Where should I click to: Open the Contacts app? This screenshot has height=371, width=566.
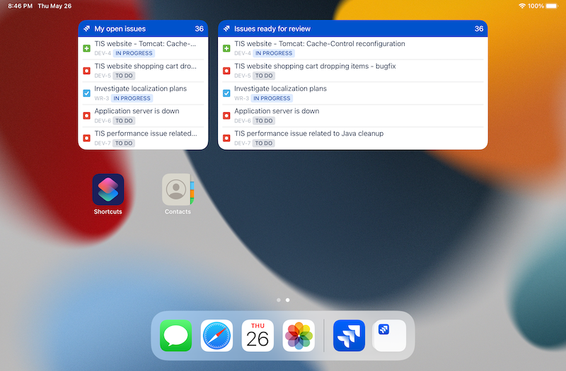(x=178, y=189)
